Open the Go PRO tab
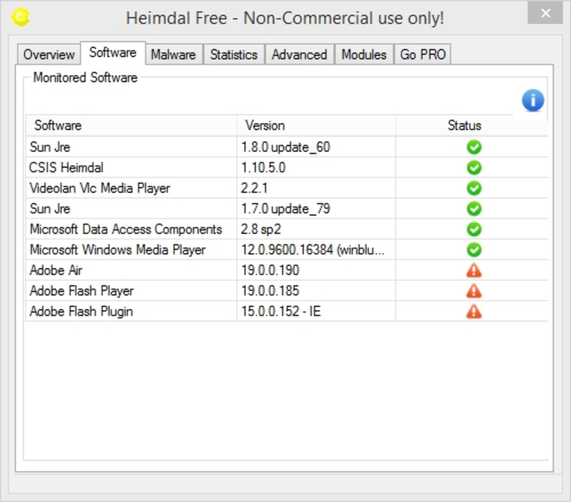571x502 pixels. (x=423, y=55)
